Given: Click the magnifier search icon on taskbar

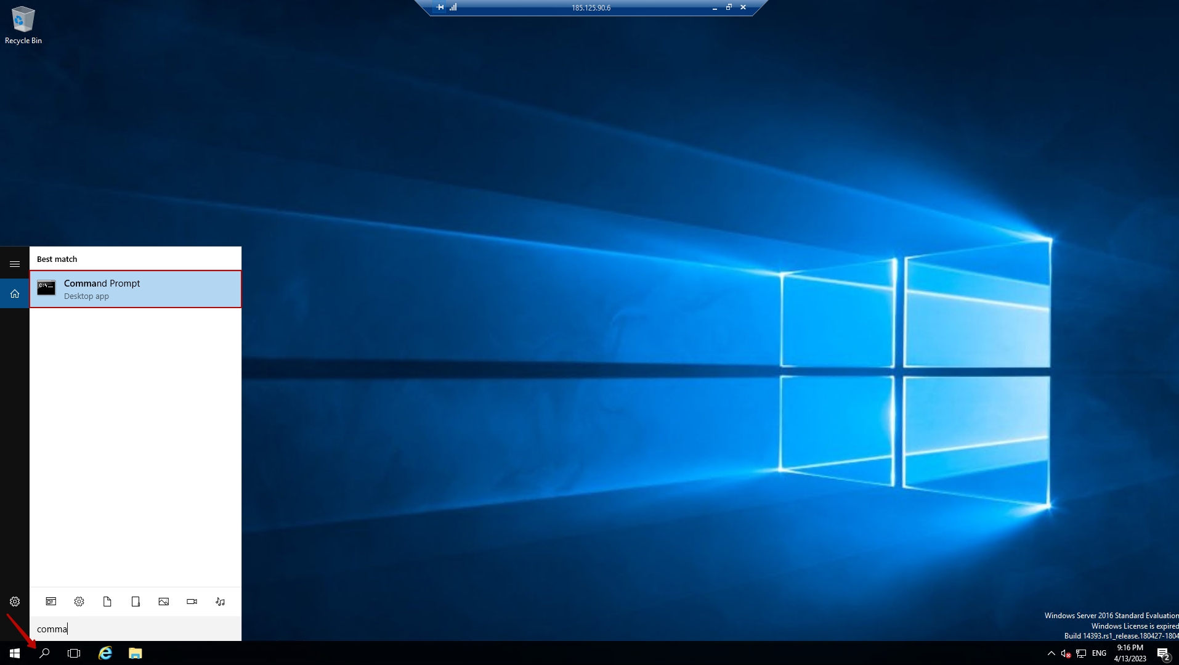Looking at the screenshot, I should pos(44,653).
